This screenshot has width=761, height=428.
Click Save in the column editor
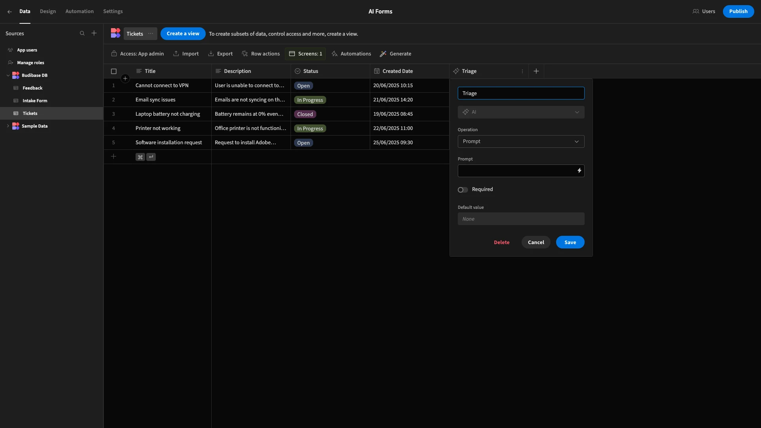[570, 242]
